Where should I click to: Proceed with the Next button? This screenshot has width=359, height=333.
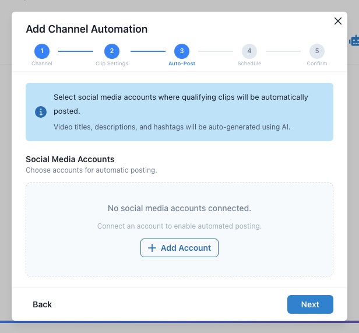(310, 304)
